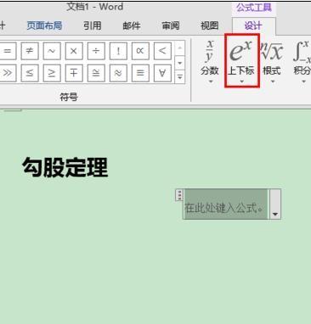Open the 积分 (Integral) structure menu
Viewport: 311px width, 324px height.
303,62
